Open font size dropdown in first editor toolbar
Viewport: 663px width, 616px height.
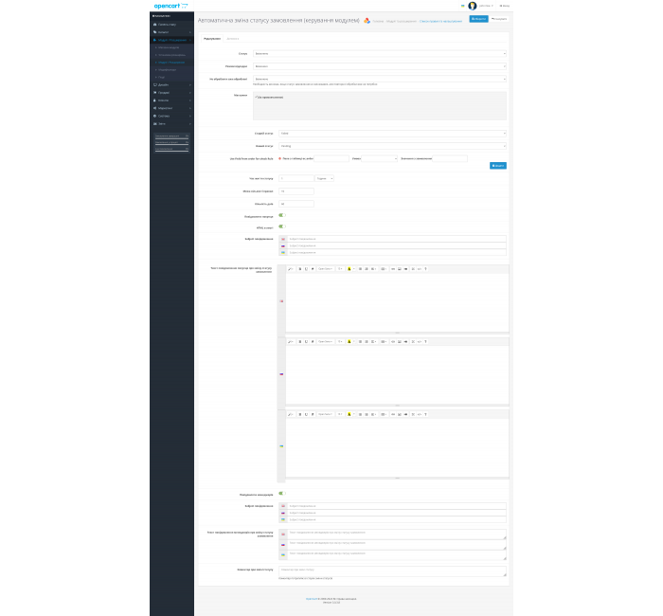340,269
